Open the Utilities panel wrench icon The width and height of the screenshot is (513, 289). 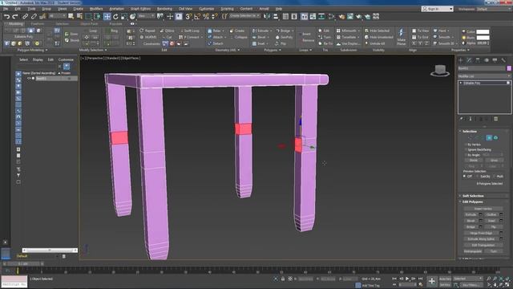point(503,60)
